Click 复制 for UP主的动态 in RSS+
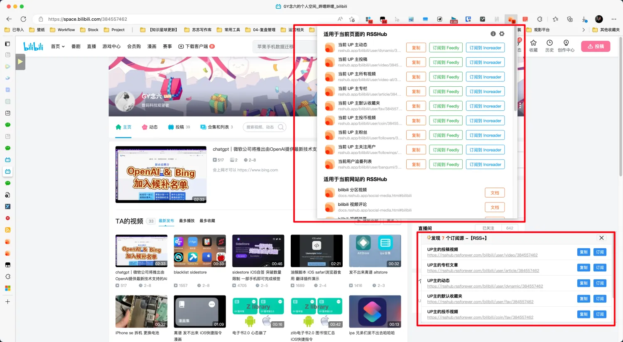Screen dimensions: 623x342 [584, 283]
